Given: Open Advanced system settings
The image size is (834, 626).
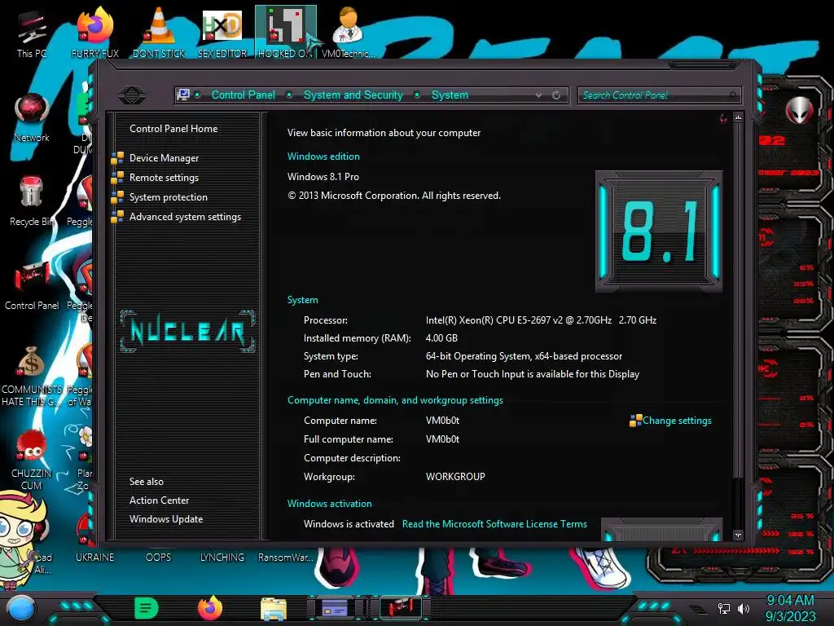Looking at the screenshot, I should coord(185,217).
